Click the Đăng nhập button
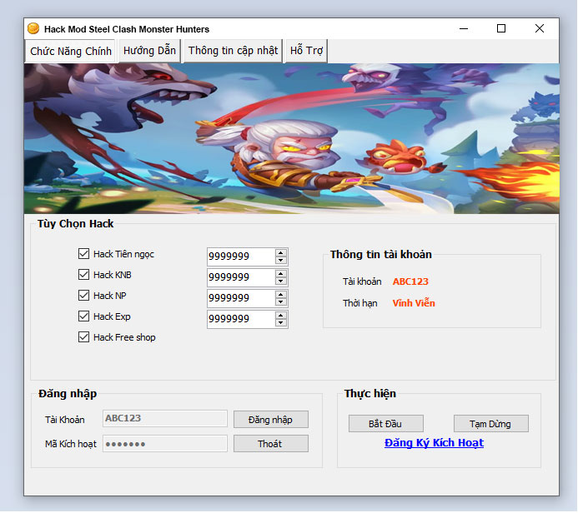 [271, 420]
